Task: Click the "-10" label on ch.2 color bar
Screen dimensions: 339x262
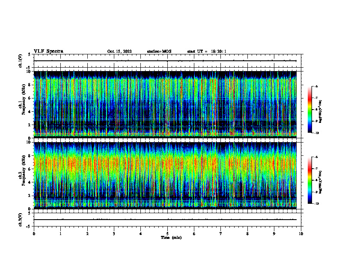Action: pos(316,204)
